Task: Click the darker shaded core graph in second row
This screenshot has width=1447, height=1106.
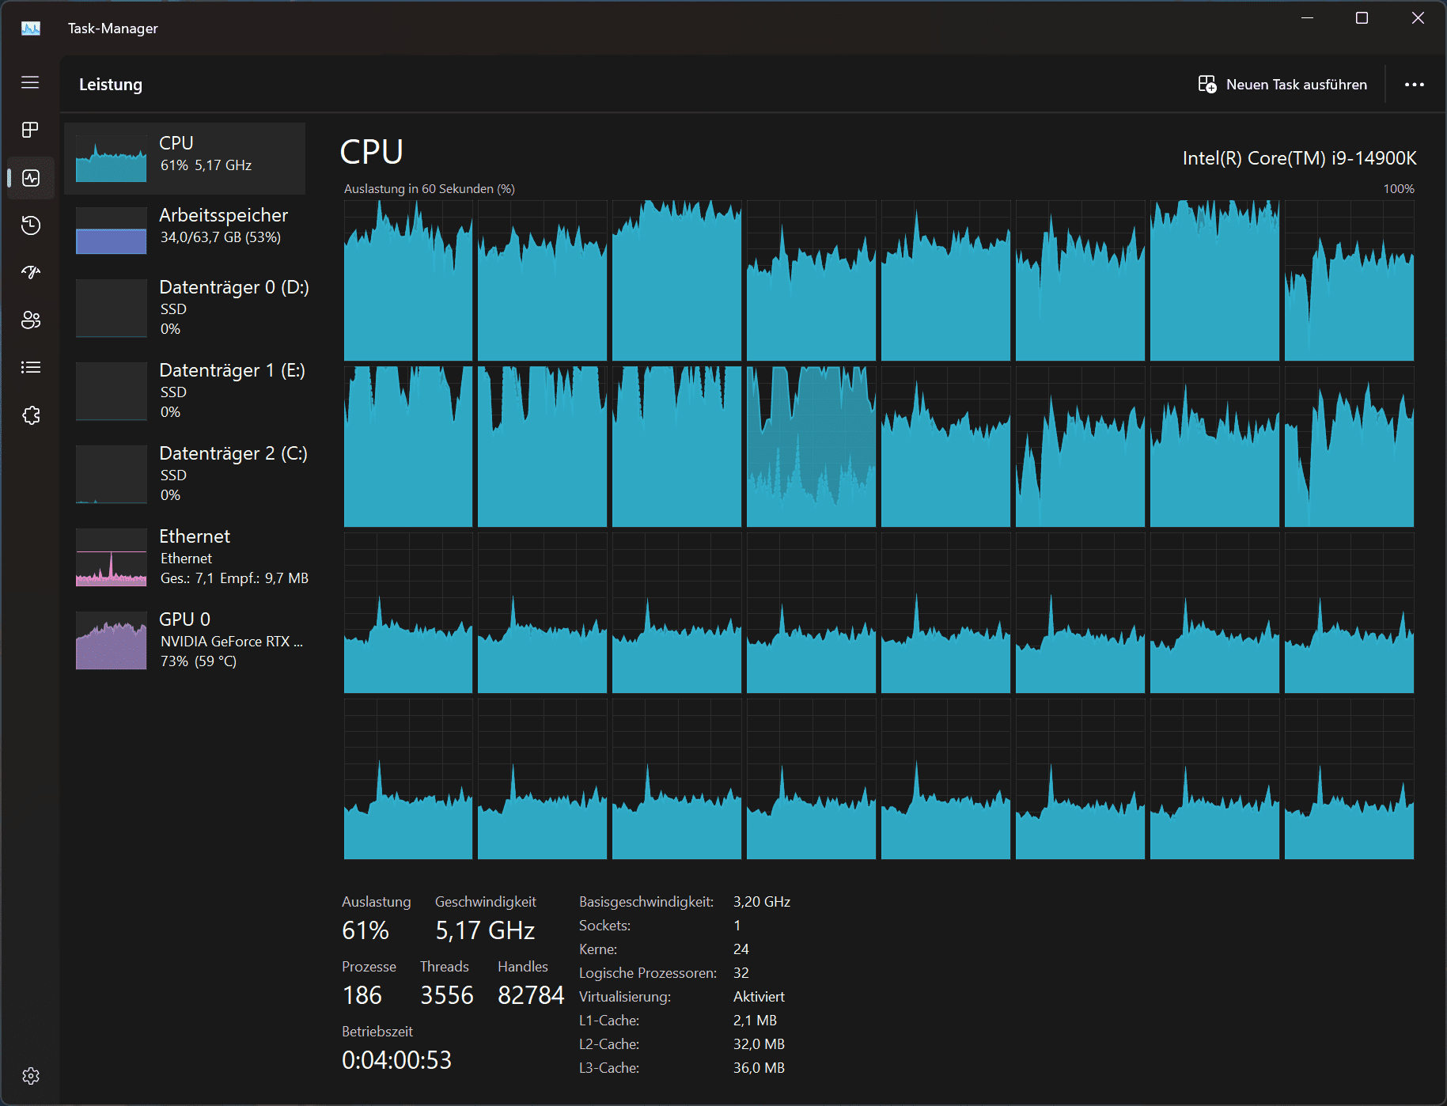Action: click(x=811, y=447)
